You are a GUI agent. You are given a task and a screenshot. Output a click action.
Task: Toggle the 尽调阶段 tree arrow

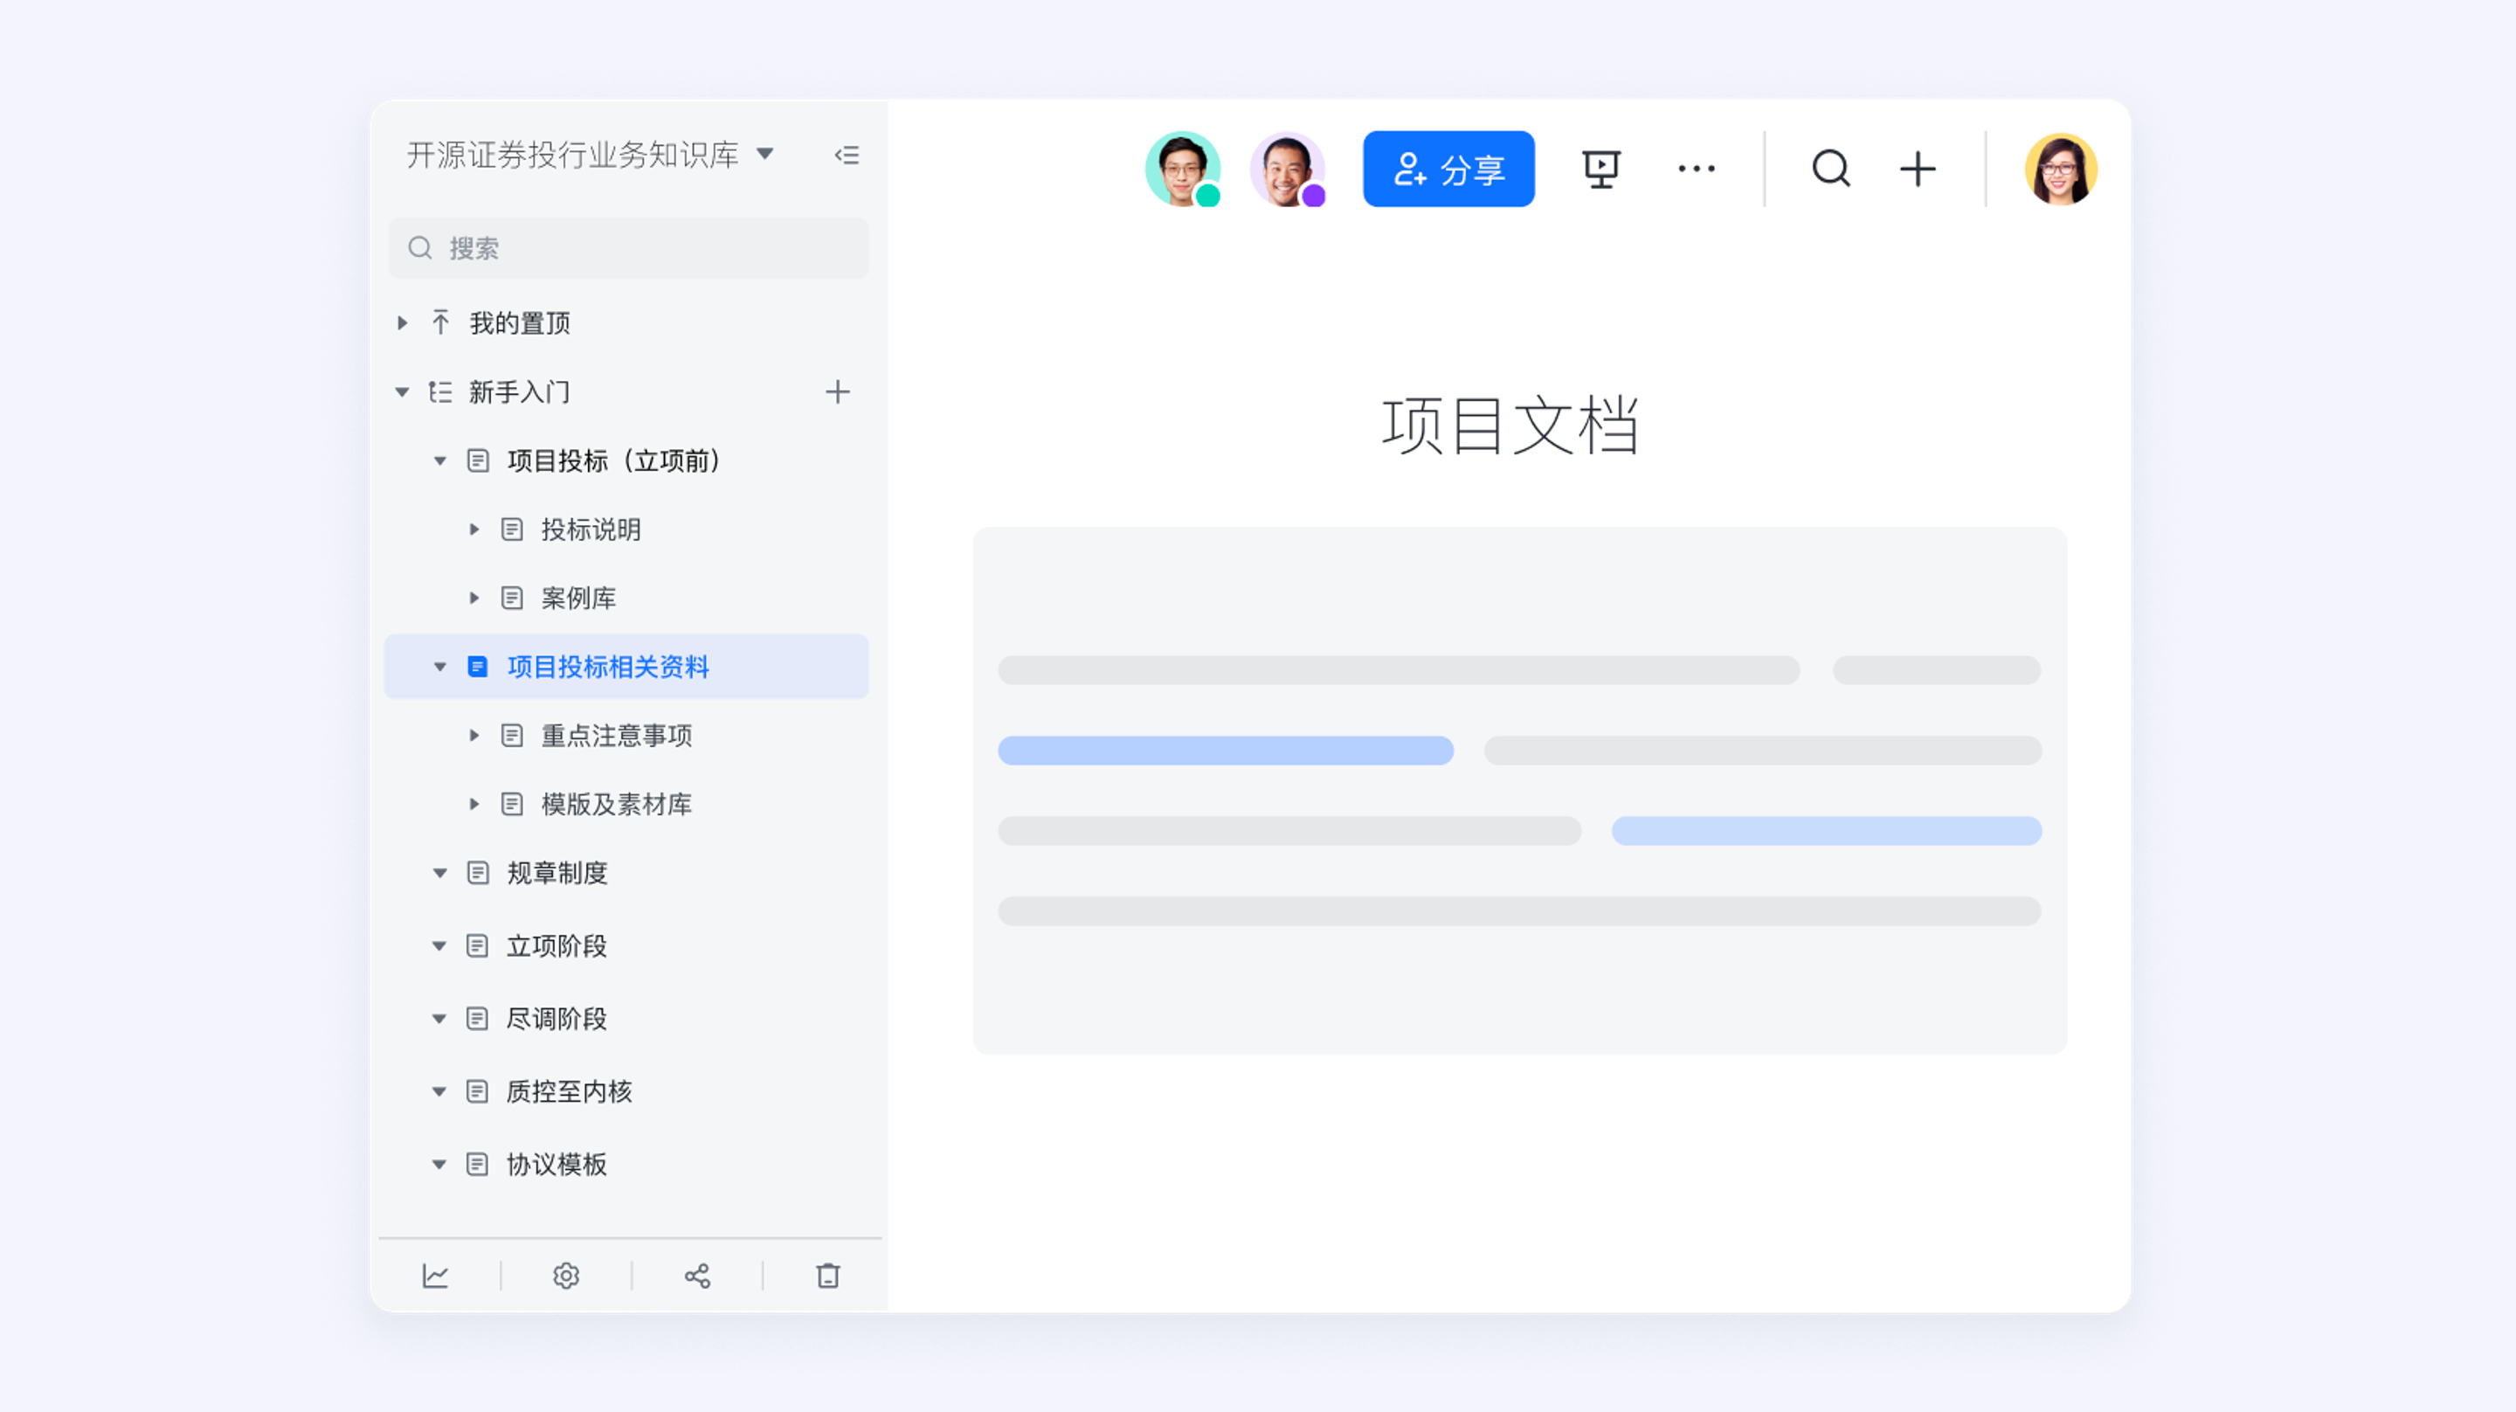coord(439,1019)
